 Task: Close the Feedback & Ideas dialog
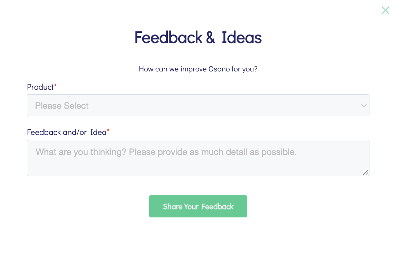(x=385, y=10)
